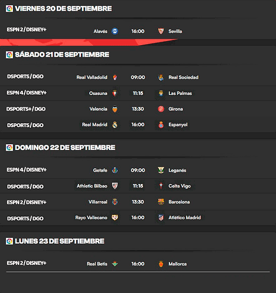Click the Girona club crest
276x293 pixels.
(x=161, y=109)
